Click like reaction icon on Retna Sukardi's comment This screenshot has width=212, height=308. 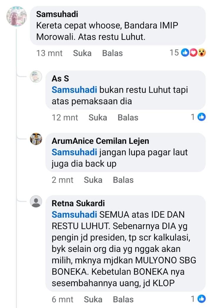[201, 299]
